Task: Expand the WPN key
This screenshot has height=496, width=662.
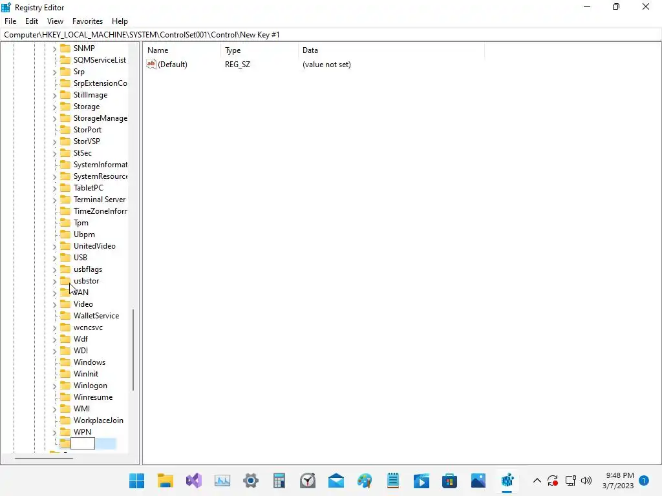Action: [x=54, y=432]
